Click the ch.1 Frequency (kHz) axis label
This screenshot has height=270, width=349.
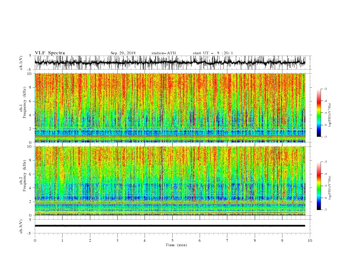pyautogui.click(x=23, y=102)
